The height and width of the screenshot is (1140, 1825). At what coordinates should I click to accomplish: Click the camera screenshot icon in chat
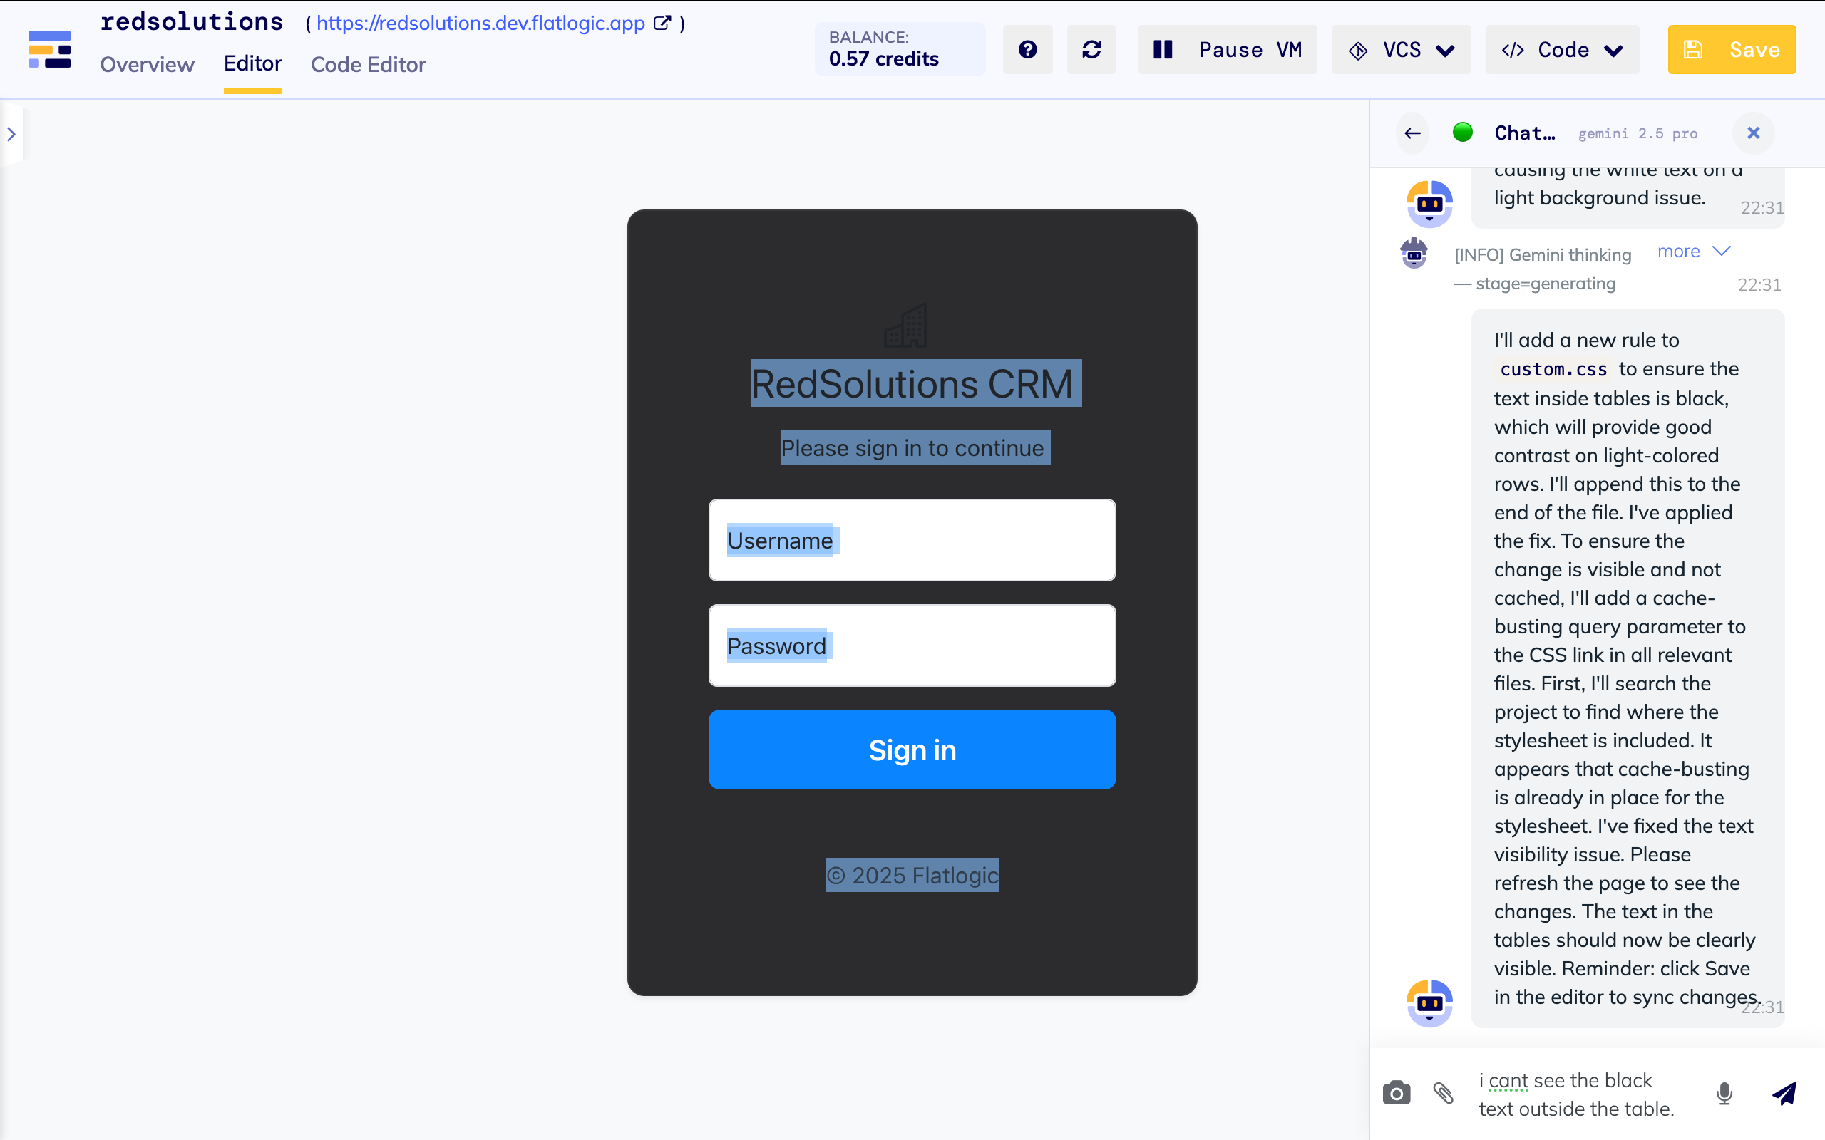[1396, 1092]
